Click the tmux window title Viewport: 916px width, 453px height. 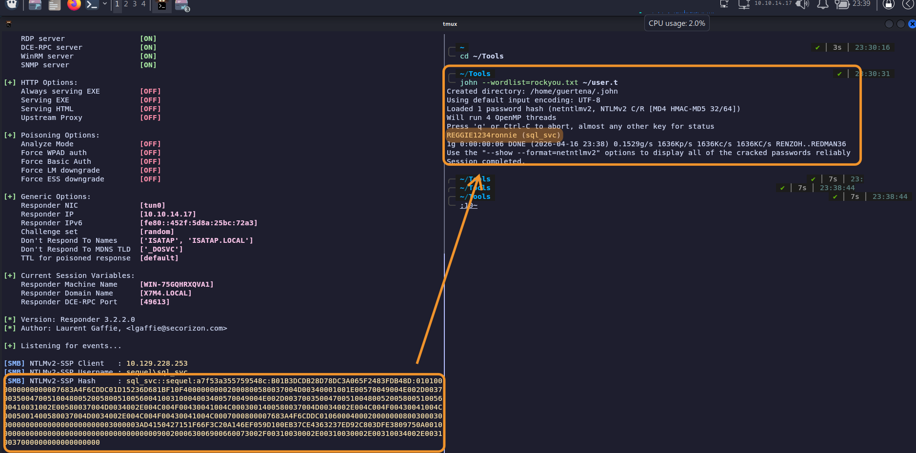click(x=450, y=24)
